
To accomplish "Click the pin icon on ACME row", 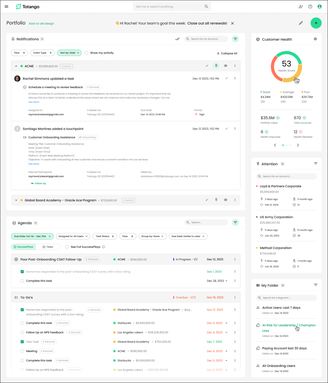I will click(x=216, y=66).
